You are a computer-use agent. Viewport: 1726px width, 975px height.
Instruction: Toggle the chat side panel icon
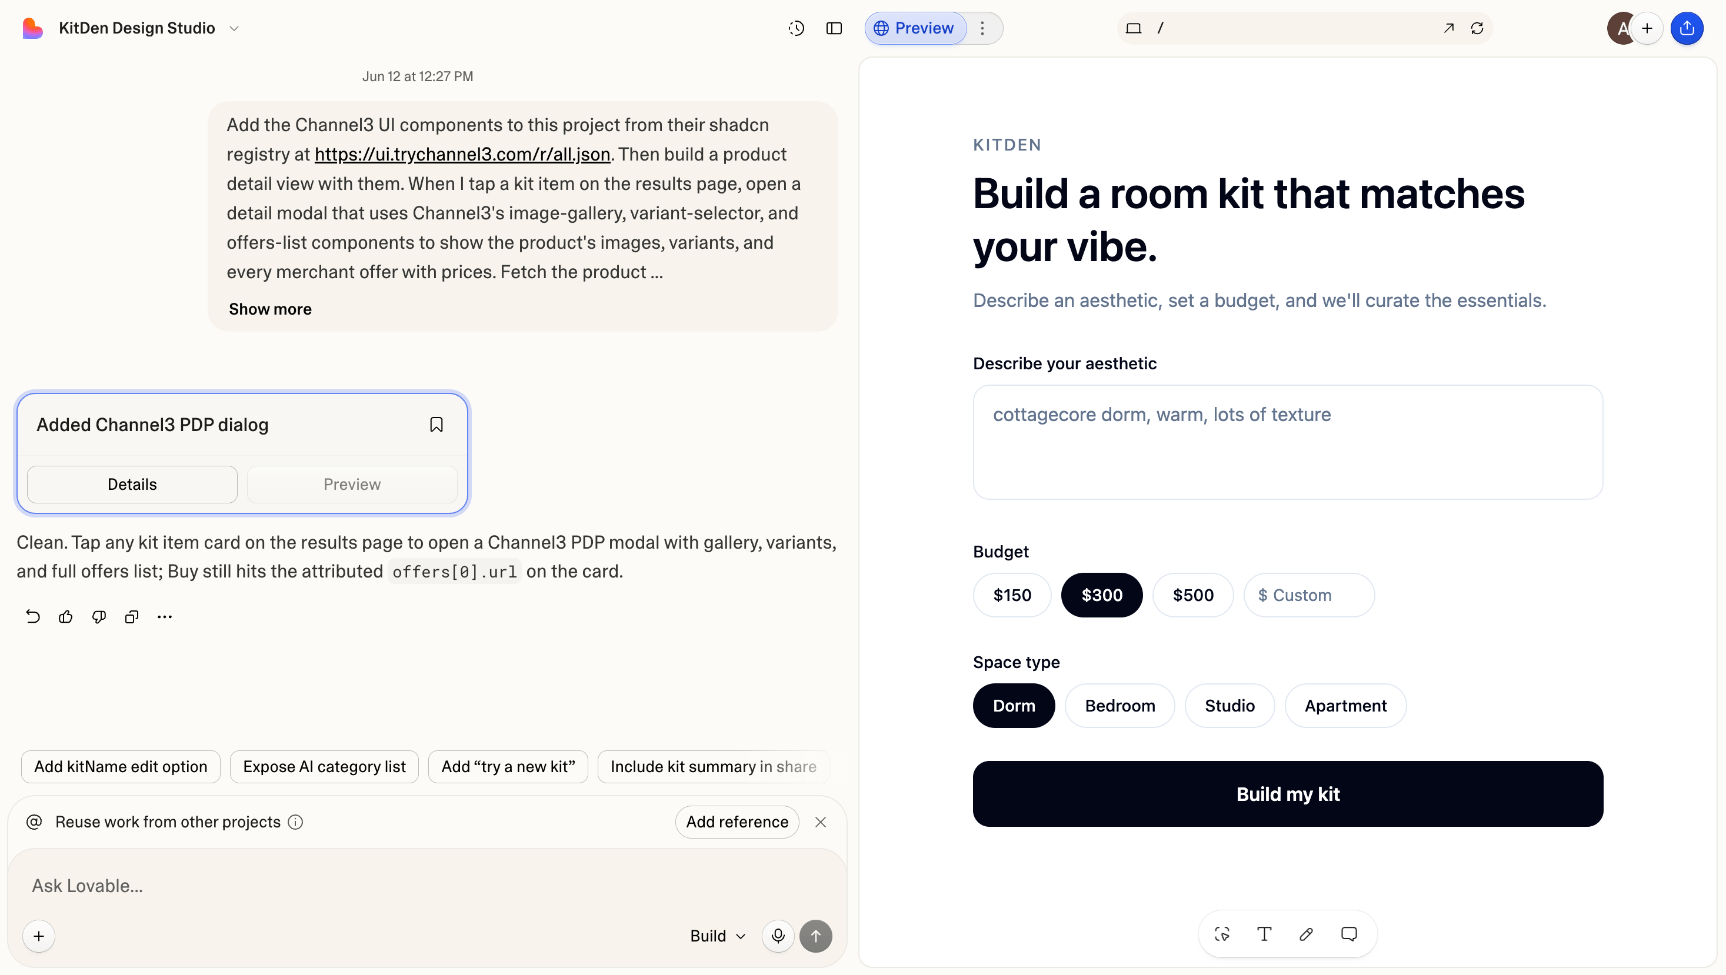pos(834,28)
